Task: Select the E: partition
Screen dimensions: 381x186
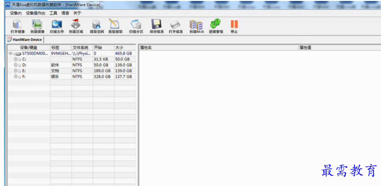Action: (x=24, y=71)
